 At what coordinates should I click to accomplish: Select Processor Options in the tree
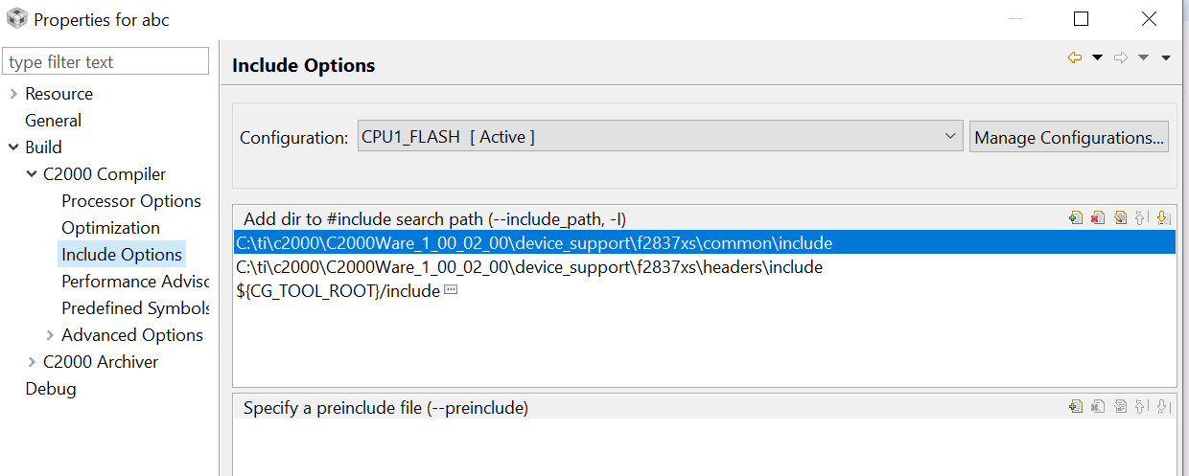[131, 201]
